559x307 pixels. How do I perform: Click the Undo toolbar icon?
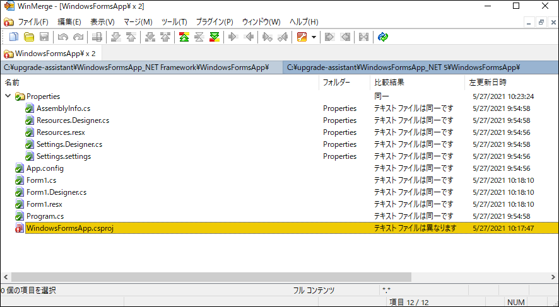point(62,37)
